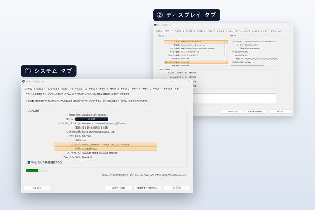
Task: Select システム tab in the Display tab window
Action: coord(159,31)
